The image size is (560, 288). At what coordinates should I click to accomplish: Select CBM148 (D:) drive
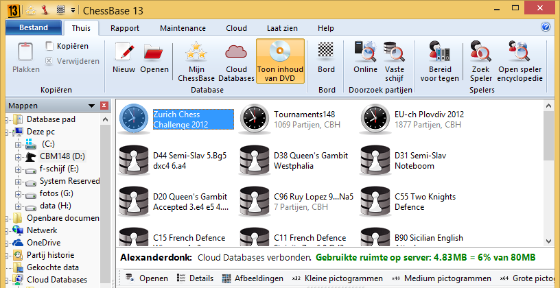(62, 156)
